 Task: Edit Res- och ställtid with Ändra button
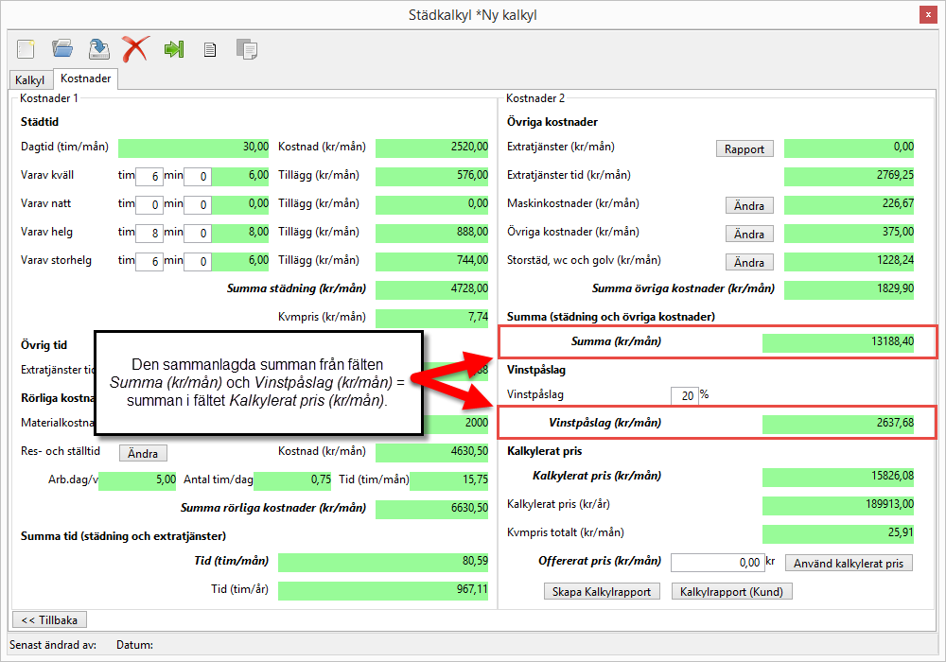tap(143, 453)
